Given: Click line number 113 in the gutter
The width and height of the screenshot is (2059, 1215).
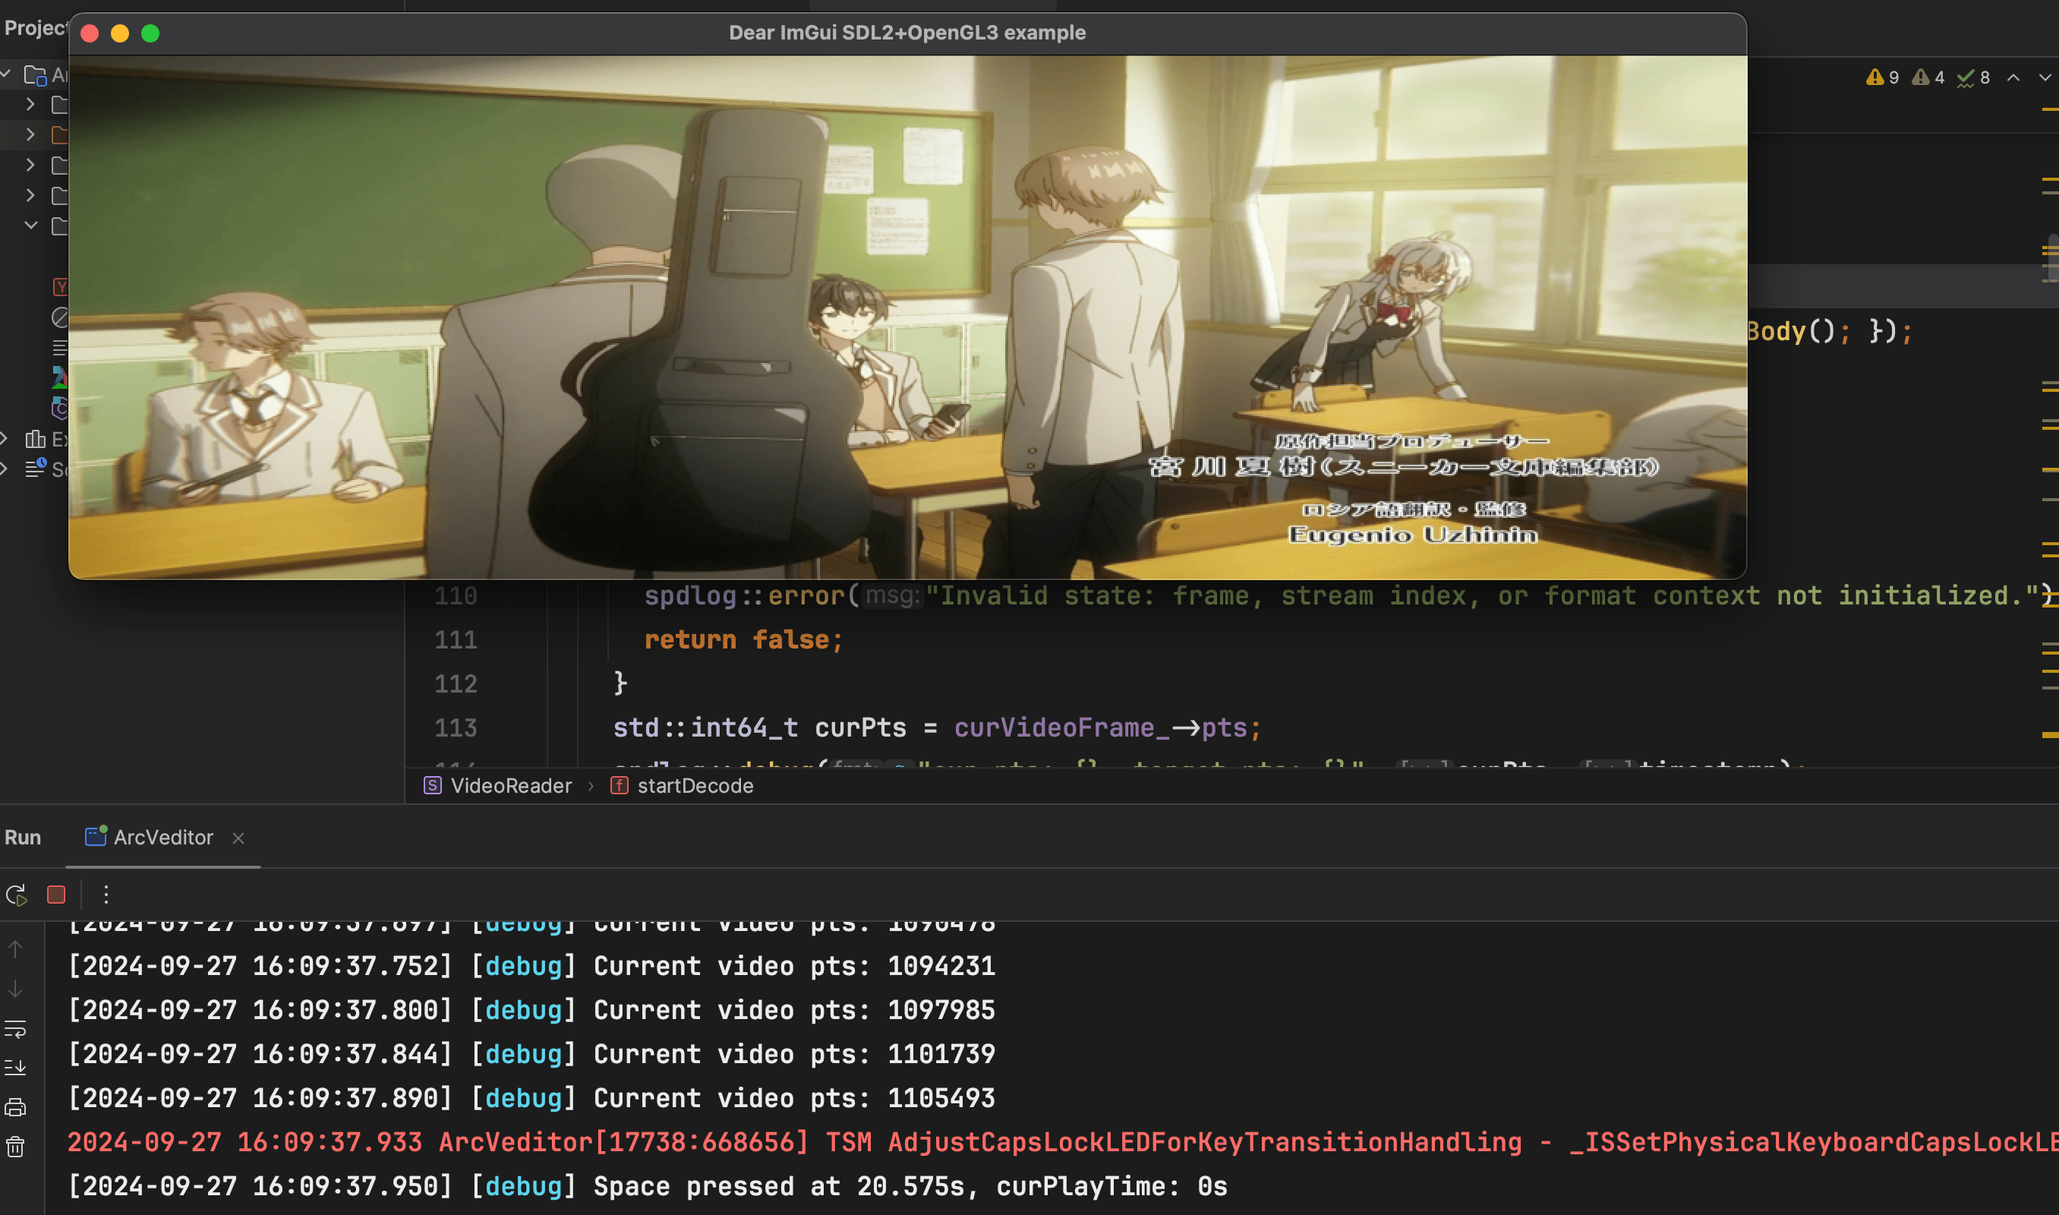Looking at the screenshot, I should point(456,727).
